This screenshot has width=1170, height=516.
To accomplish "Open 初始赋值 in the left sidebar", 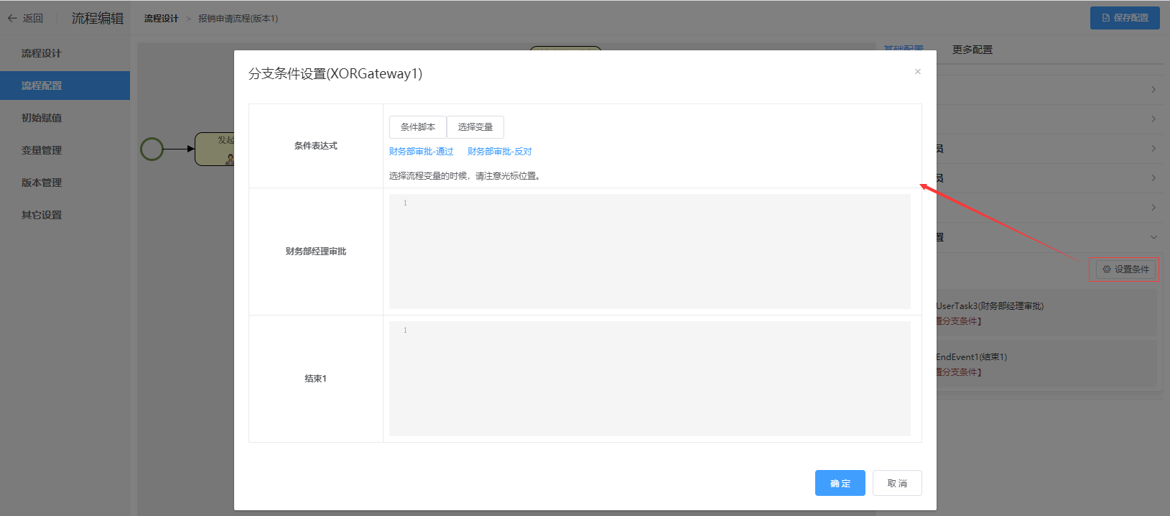I will (42, 118).
